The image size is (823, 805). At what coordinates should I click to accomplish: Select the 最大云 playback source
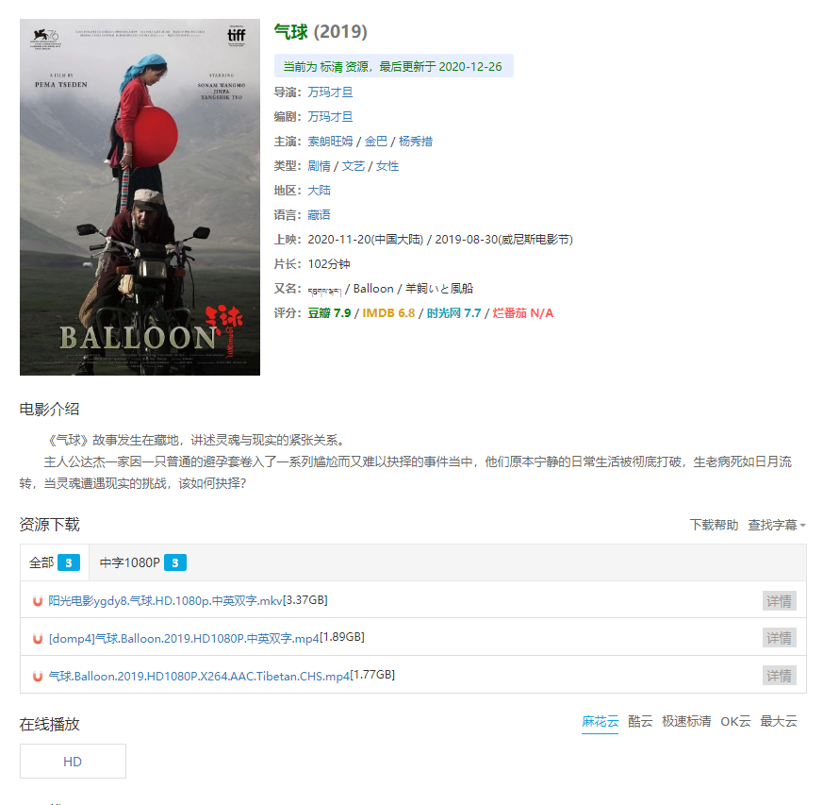coord(779,721)
